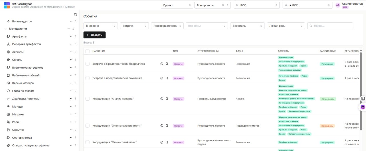Check the Координация "Финансовый план" row
This screenshot has width=366, height=151.
point(87,142)
